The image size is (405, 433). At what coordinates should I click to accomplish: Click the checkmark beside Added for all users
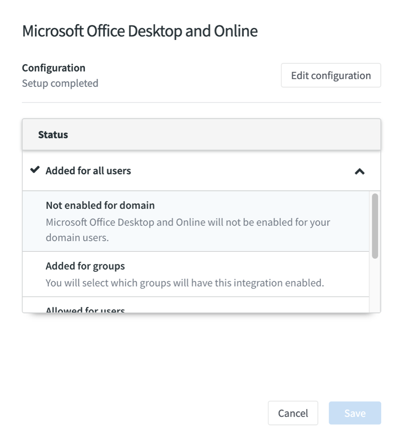(x=34, y=170)
